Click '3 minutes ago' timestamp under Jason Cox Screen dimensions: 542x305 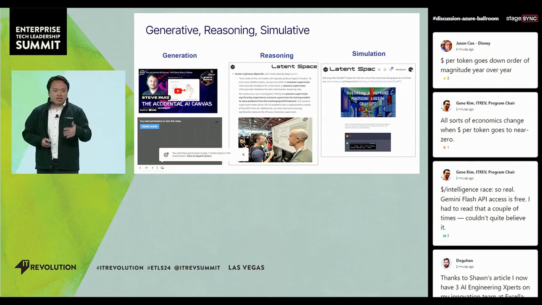tap(465, 49)
